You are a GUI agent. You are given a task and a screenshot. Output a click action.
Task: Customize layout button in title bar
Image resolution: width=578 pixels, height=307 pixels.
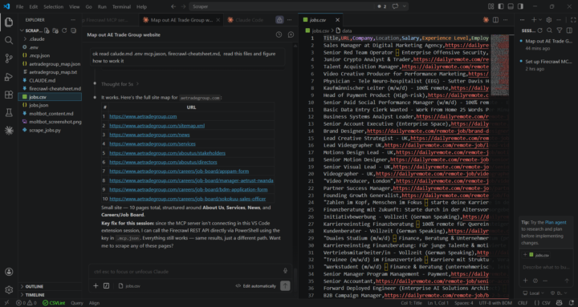[x=490, y=6]
